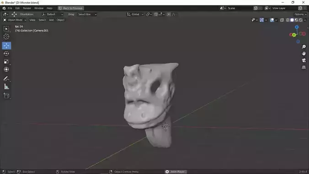The height and width of the screenshot is (174, 309).
Task: Toggle snapping magnet
Action: [156, 14]
